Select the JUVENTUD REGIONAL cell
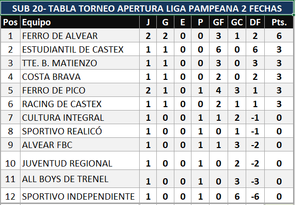This screenshot has height=205, width=296. pyautogui.click(x=80, y=161)
